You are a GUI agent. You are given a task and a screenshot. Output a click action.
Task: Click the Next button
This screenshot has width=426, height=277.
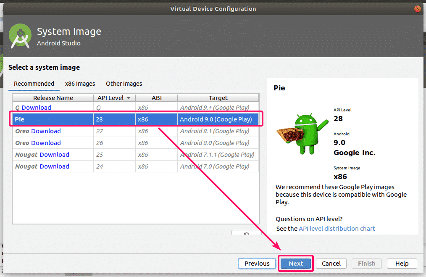click(x=296, y=264)
